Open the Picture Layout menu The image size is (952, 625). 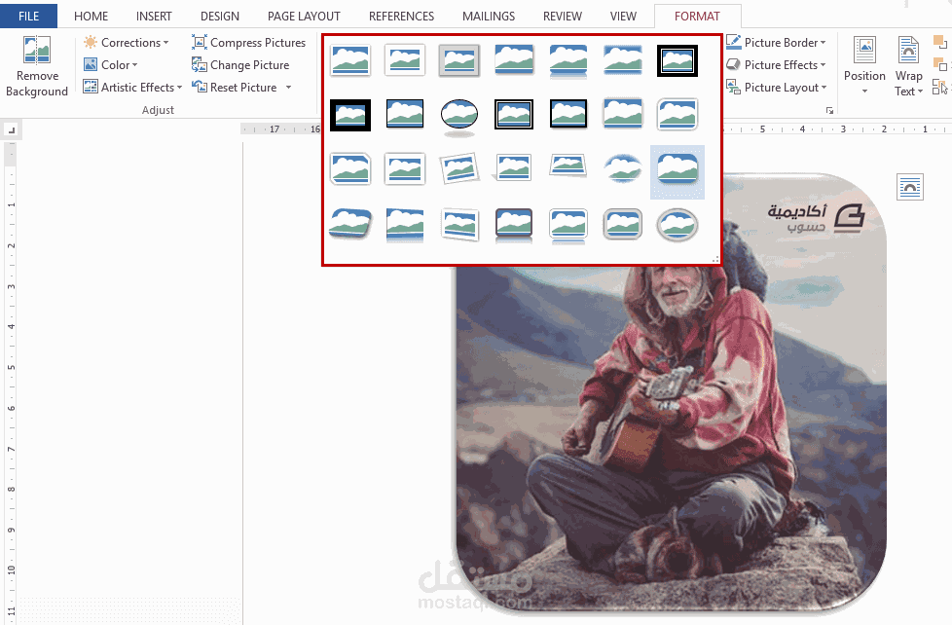pos(777,88)
